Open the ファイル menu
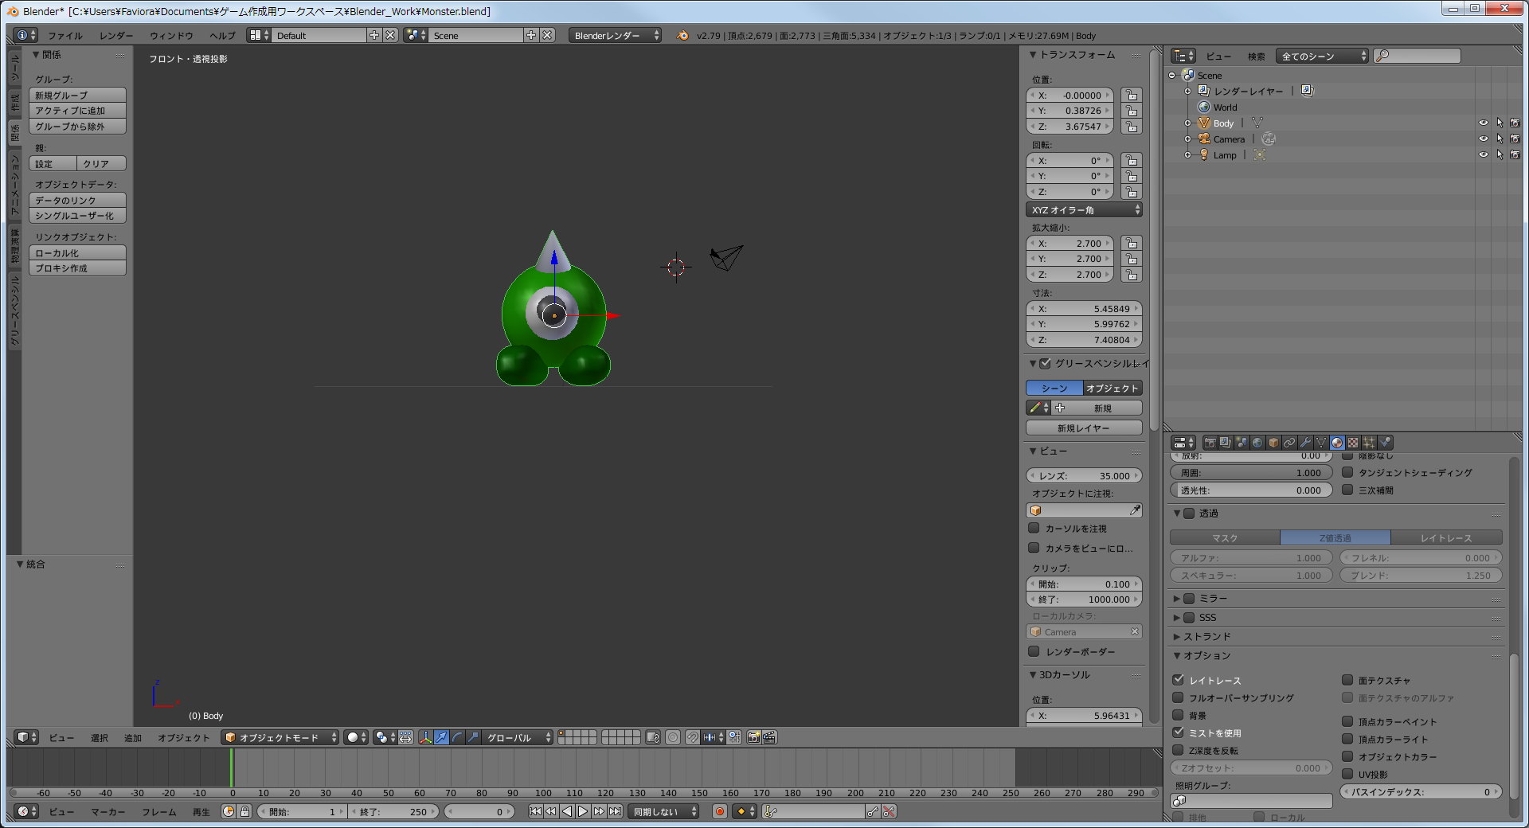This screenshot has height=828, width=1529. [65, 36]
